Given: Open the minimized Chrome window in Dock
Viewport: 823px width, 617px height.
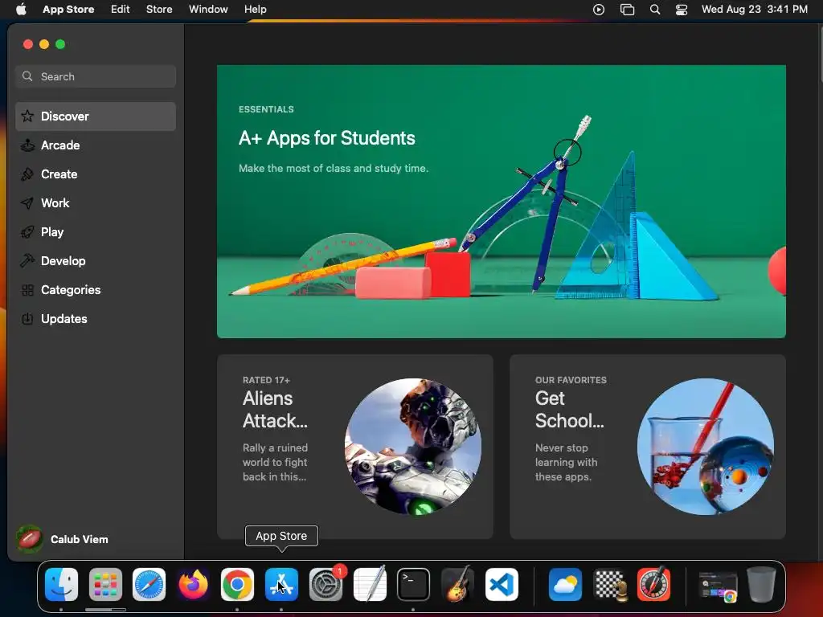Looking at the screenshot, I should pyautogui.click(x=718, y=586).
